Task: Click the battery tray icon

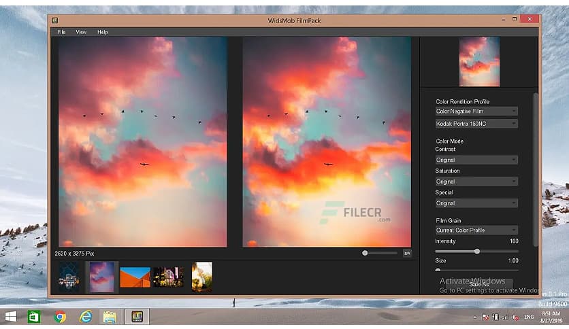Action: [x=495, y=317]
